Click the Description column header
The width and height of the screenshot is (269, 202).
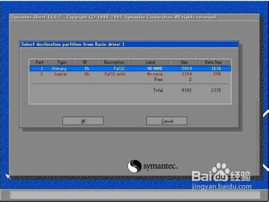point(114,62)
